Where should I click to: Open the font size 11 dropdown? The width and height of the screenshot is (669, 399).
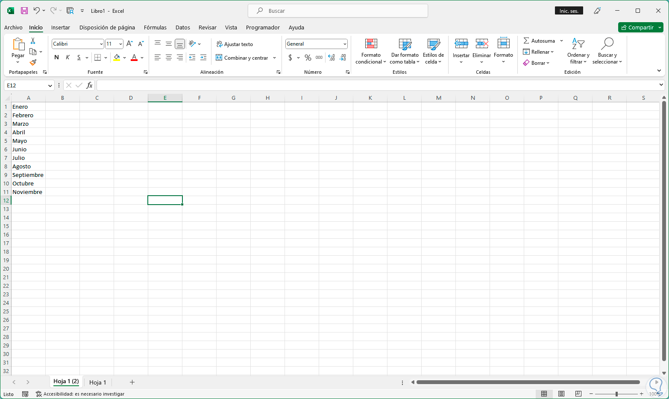click(121, 44)
